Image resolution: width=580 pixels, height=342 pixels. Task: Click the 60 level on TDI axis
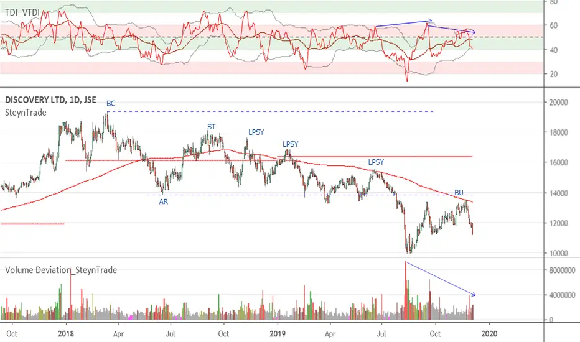tap(553, 25)
